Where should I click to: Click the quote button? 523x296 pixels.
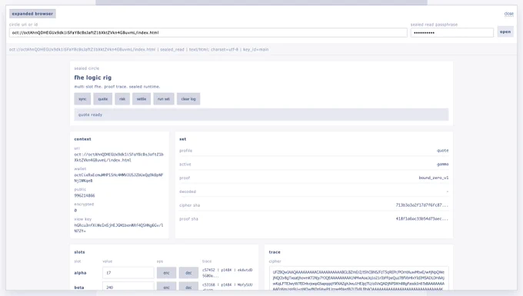103,99
